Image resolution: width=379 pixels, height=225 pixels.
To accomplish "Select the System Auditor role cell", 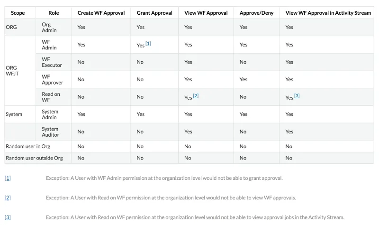I will (x=50, y=131).
